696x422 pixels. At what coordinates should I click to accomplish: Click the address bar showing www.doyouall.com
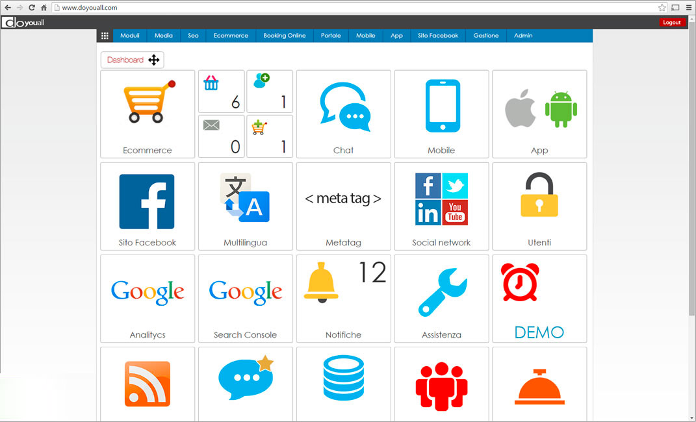pyautogui.click(x=359, y=8)
